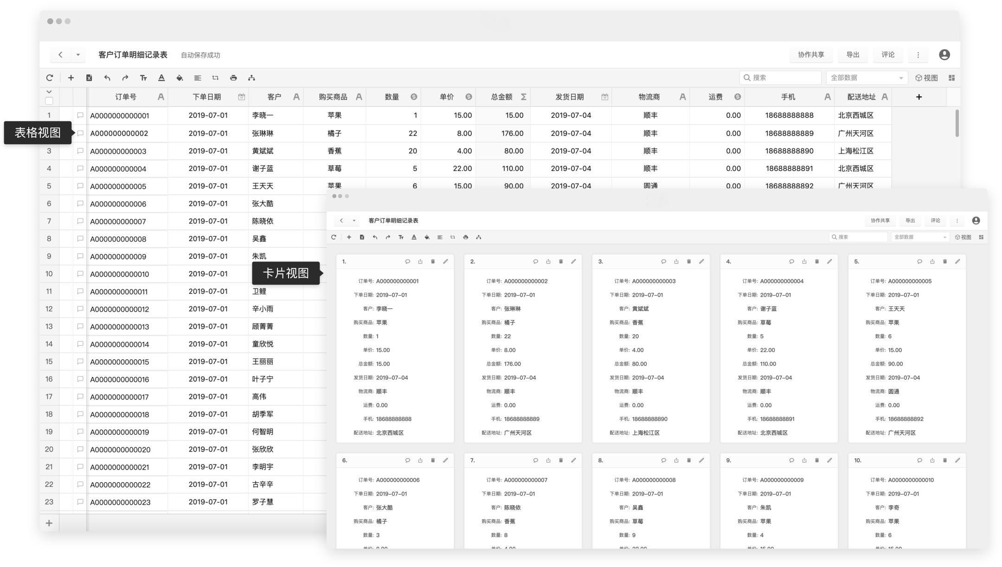Open dropdown arrow beside back button in card view
Viewport: 1002px width, 567px height.
(354, 221)
